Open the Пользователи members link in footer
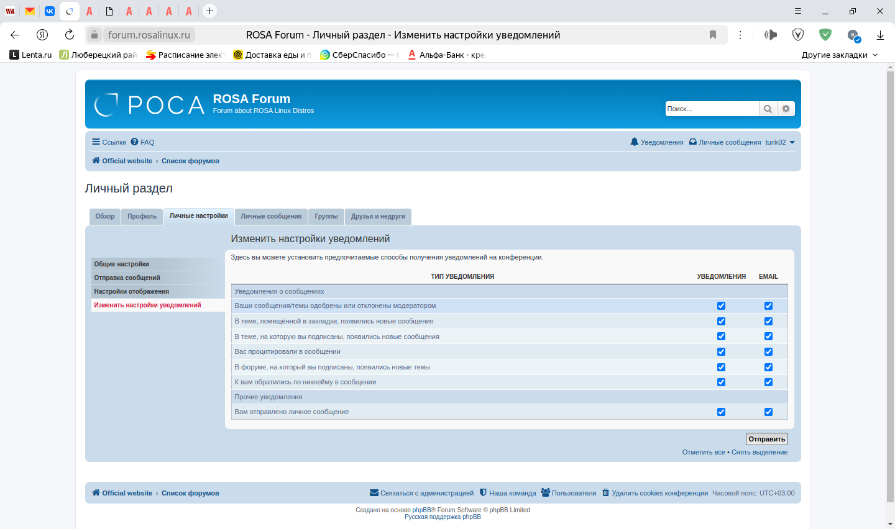Screen dimensions: 895x529 pos(568,493)
